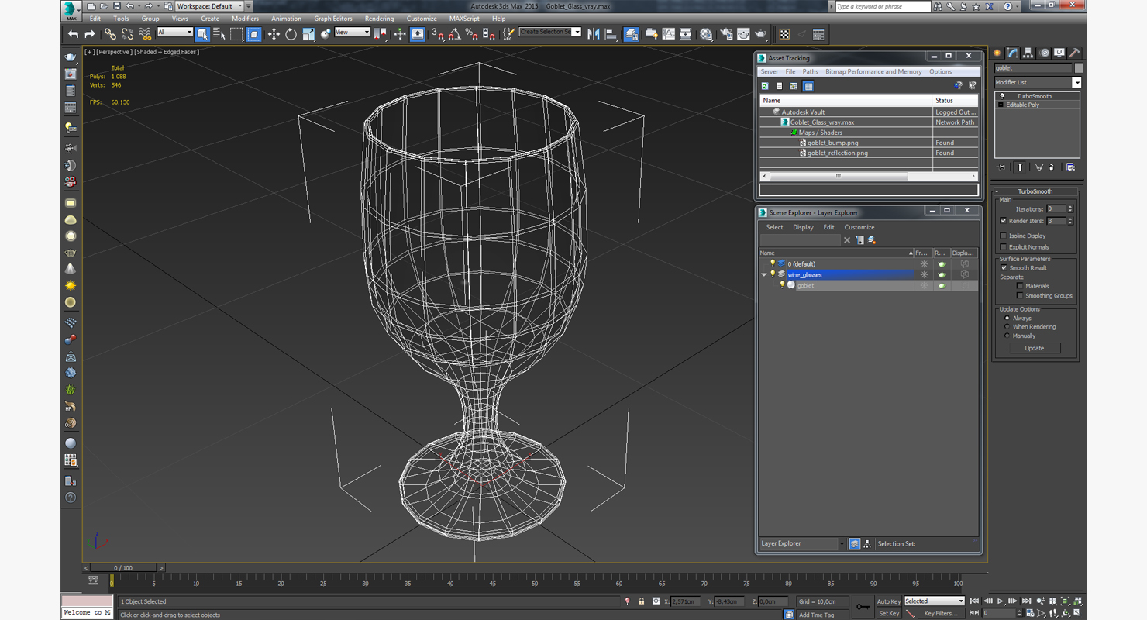
Task: Open the Material Editor icon
Action: [x=706, y=34]
